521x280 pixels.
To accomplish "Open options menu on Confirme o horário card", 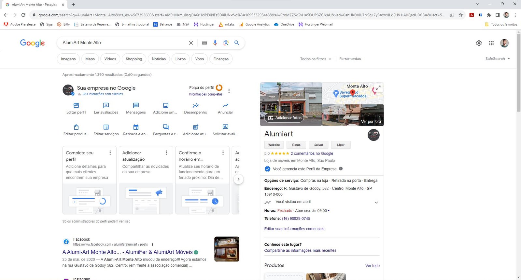I will 223,153.
